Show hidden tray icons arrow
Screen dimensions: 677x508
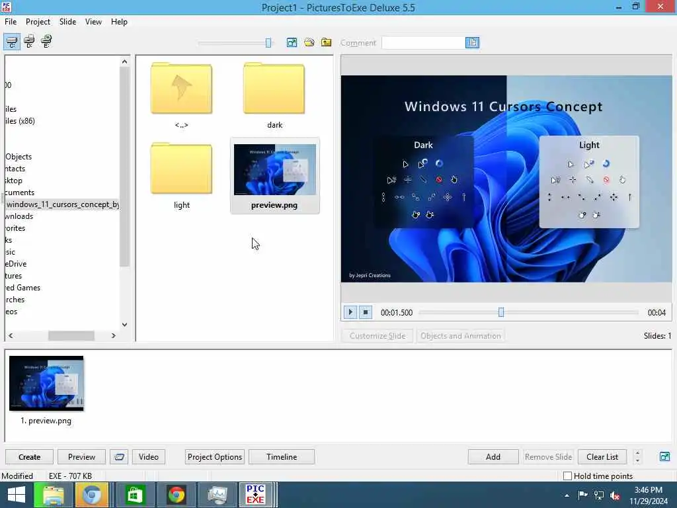pos(567,495)
